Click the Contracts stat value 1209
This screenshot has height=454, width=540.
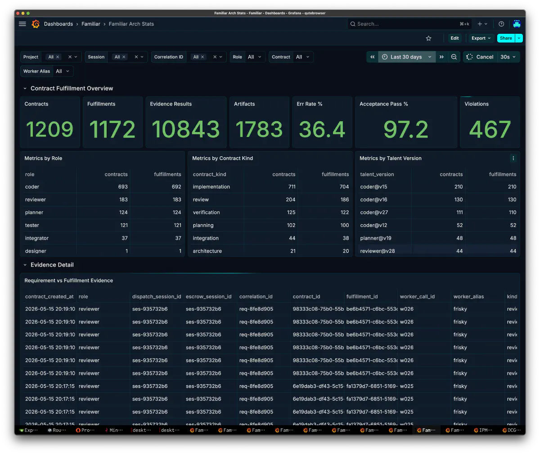(x=49, y=130)
